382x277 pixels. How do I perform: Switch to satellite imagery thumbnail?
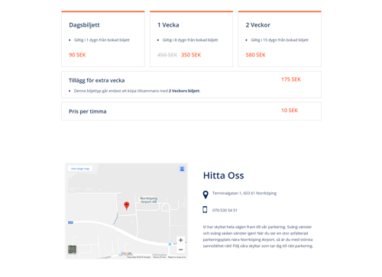[72, 250]
